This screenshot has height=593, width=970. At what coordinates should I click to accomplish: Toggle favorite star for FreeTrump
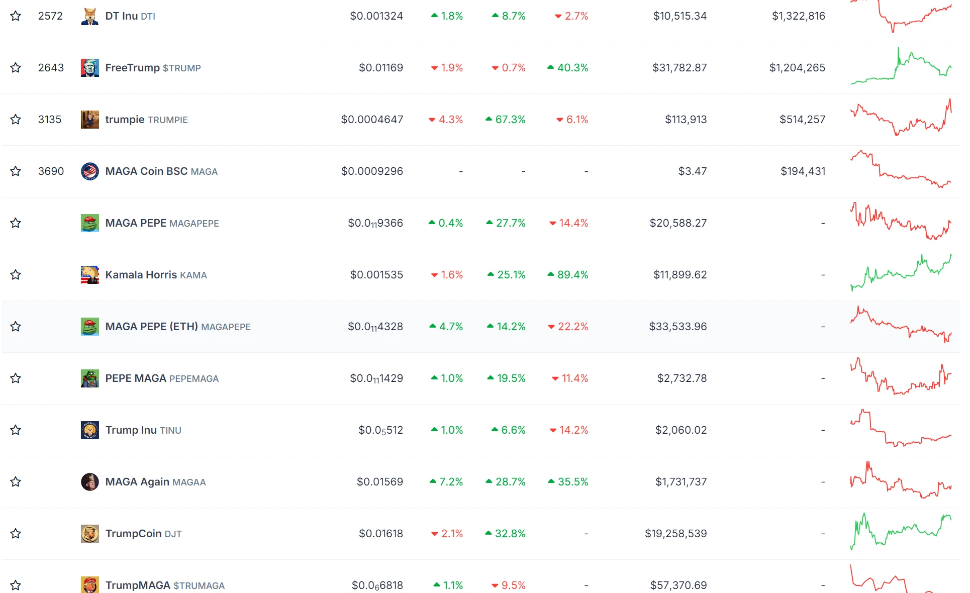click(x=16, y=68)
